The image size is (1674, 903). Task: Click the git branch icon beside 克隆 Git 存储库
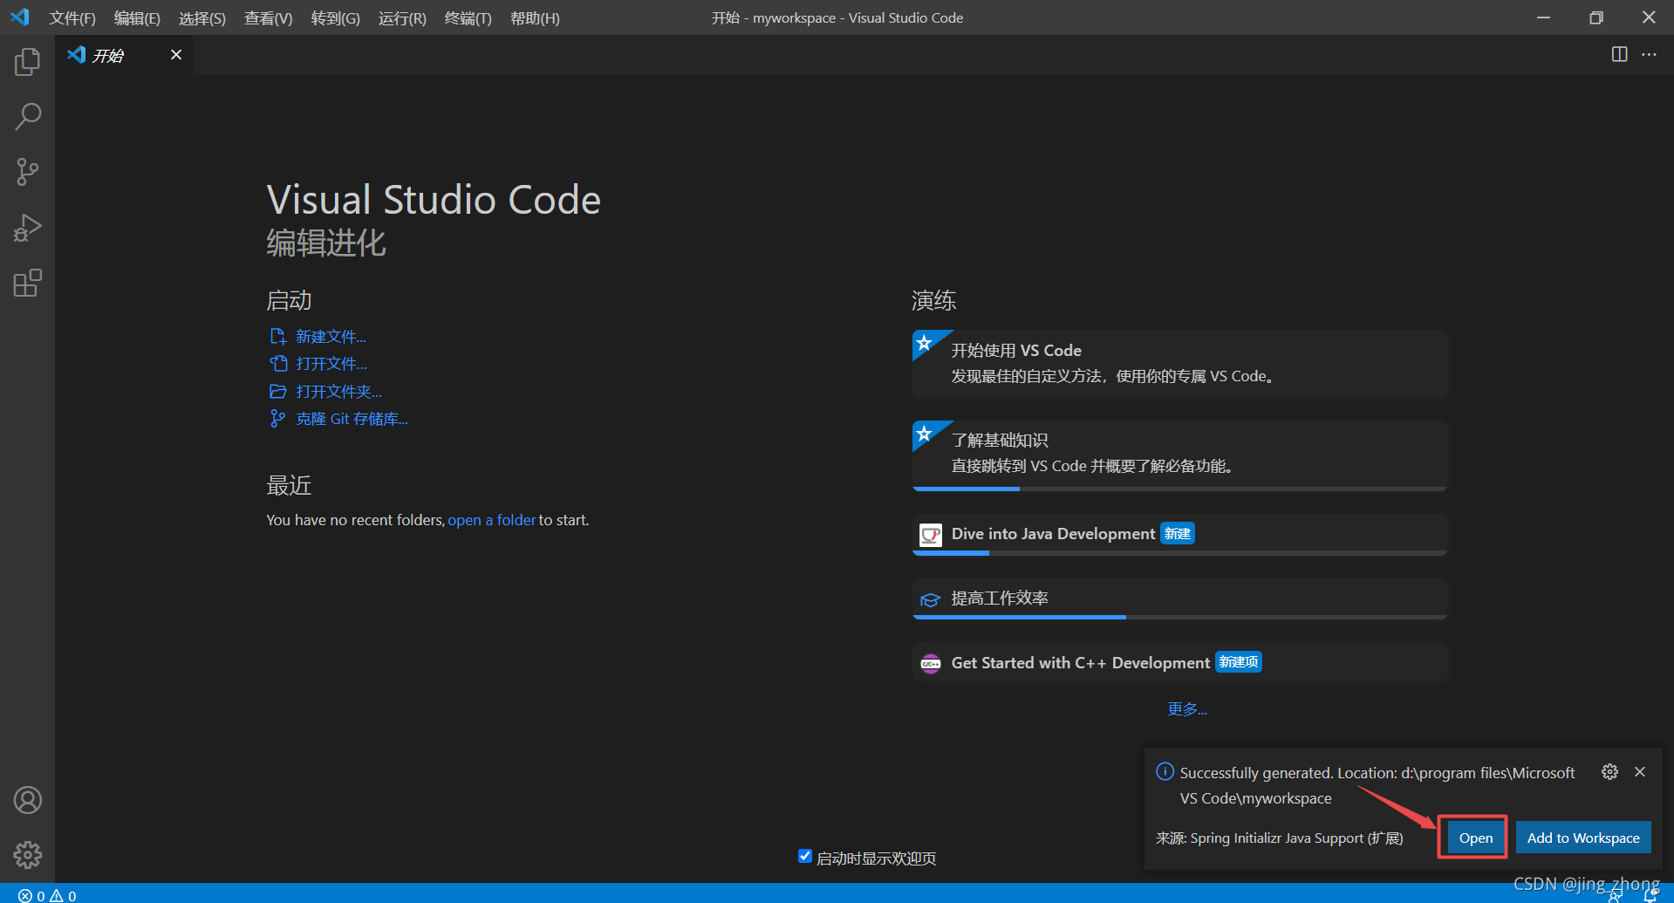pyautogui.click(x=278, y=419)
